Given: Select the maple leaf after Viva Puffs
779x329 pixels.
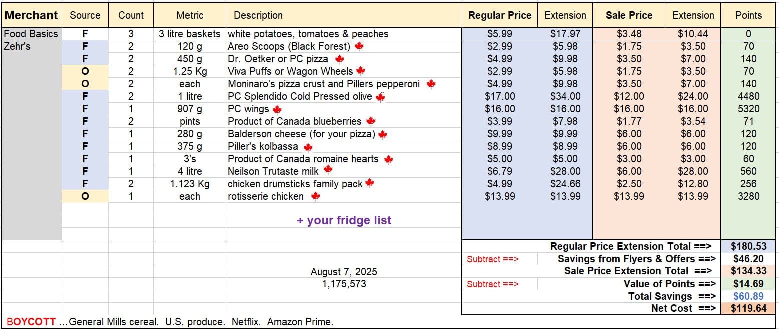Looking at the screenshot, I should click(360, 71).
